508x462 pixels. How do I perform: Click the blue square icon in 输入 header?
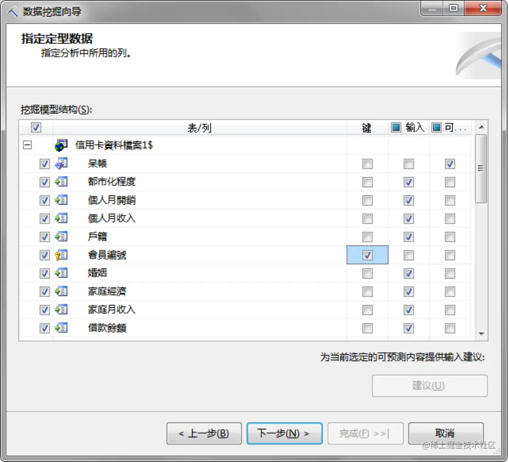click(396, 128)
